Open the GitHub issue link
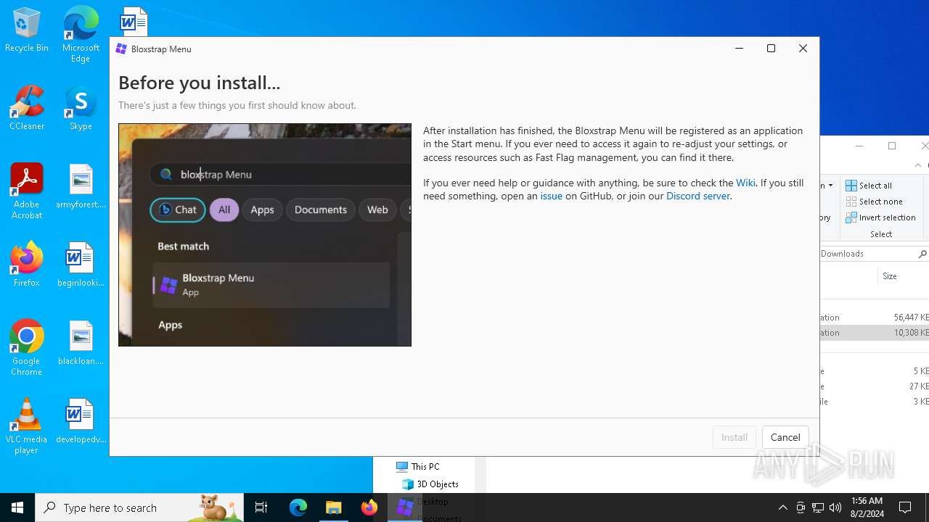929x522 pixels. coord(551,196)
